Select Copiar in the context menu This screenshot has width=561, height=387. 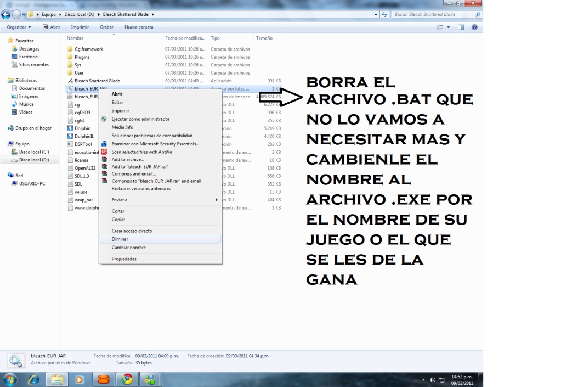tap(160, 220)
